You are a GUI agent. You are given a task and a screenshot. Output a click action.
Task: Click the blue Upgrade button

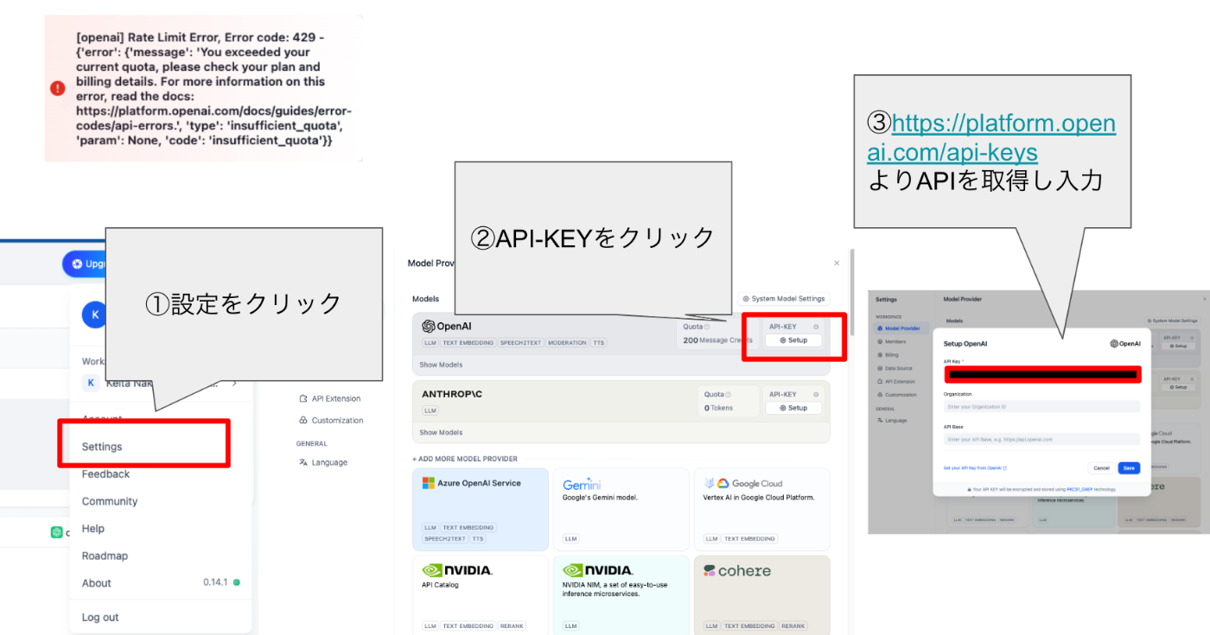tap(84, 264)
